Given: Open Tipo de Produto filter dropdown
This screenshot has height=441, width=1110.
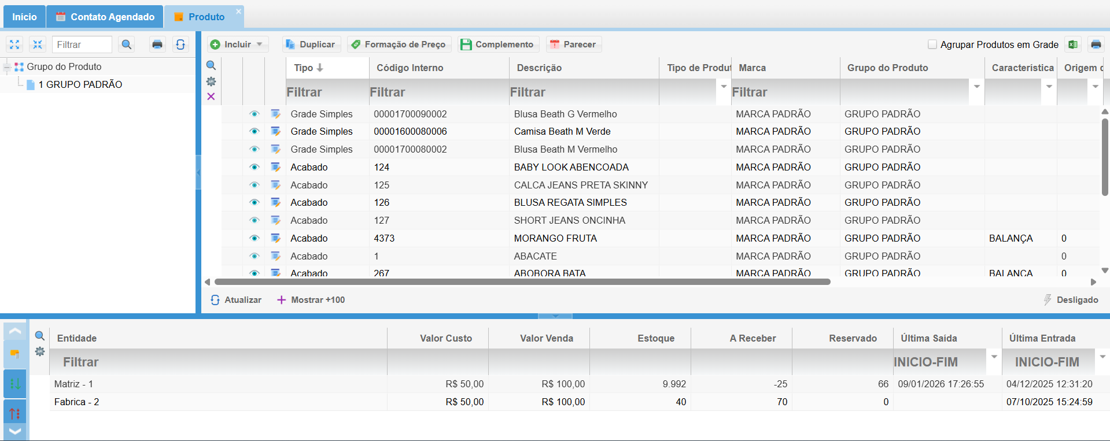Looking at the screenshot, I should [x=724, y=87].
